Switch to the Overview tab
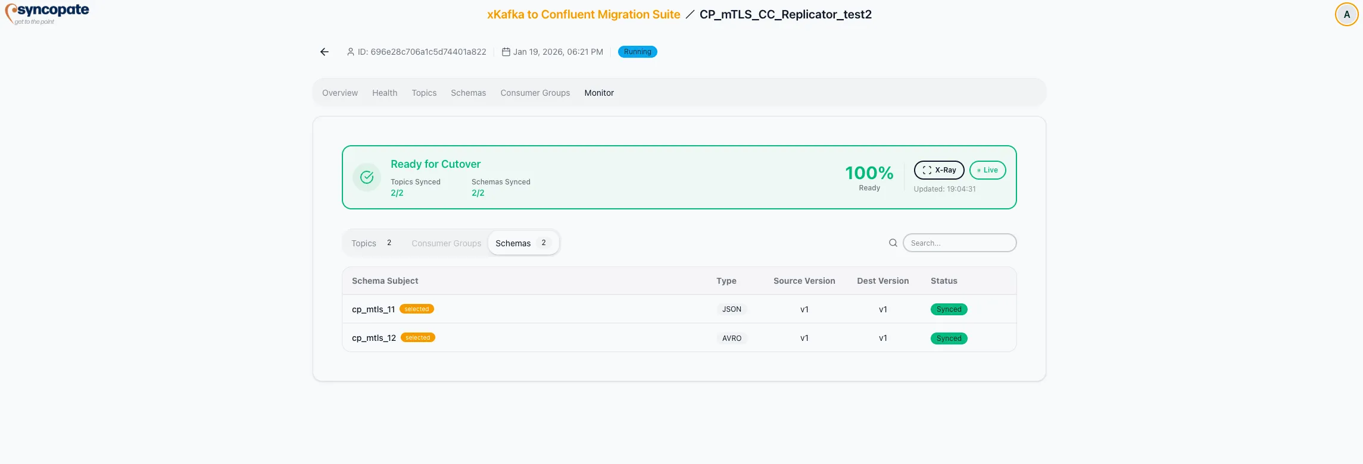 [x=340, y=93]
